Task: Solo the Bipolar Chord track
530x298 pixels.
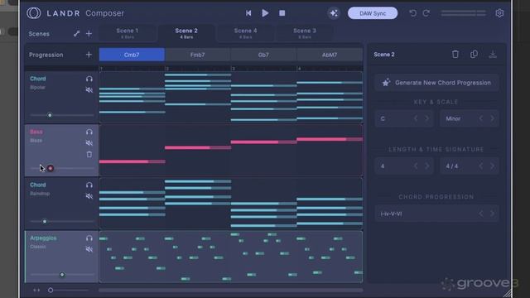Action: tap(89, 79)
